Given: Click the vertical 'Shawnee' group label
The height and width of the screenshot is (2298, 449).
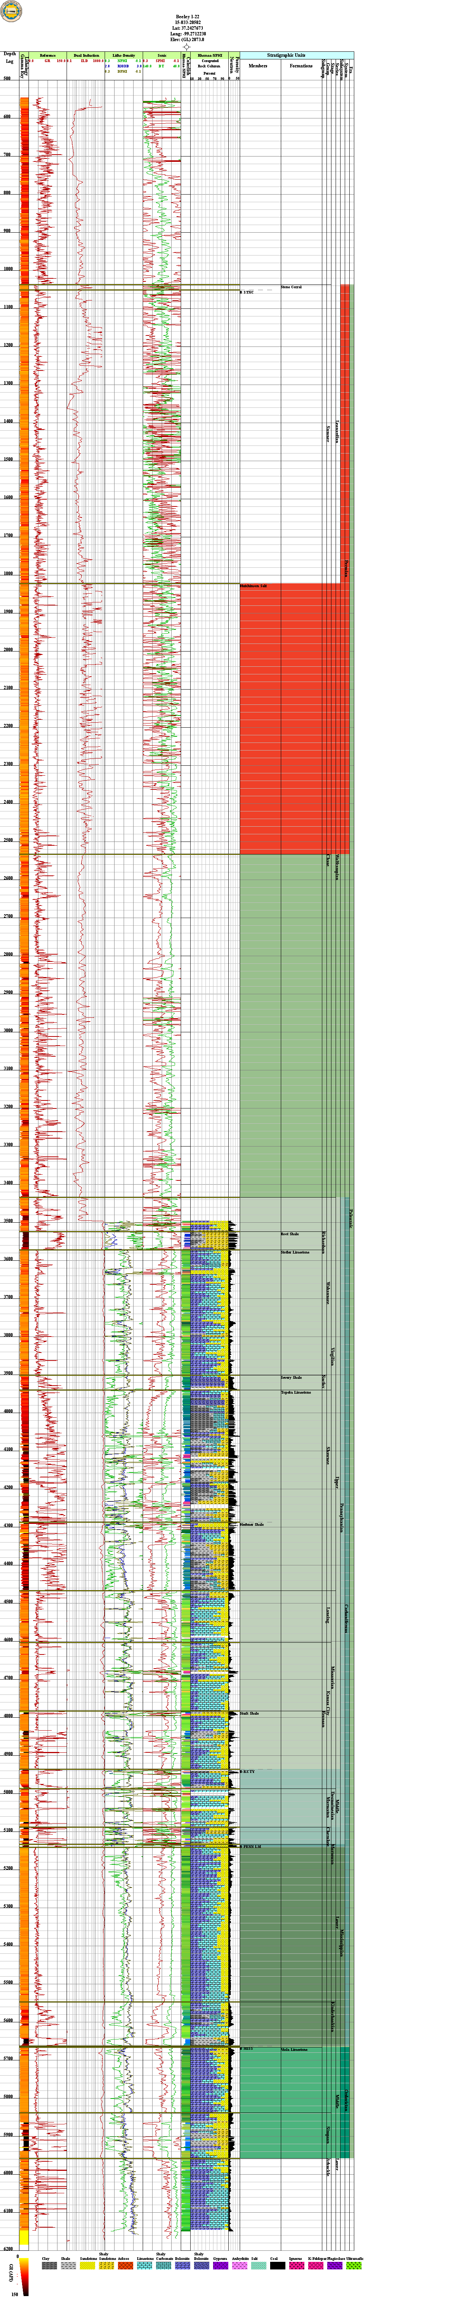Looking at the screenshot, I should pyautogui.click(x=328, y=1455).
